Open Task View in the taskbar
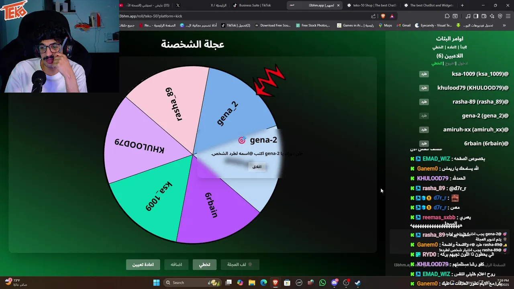 [228, 283]
